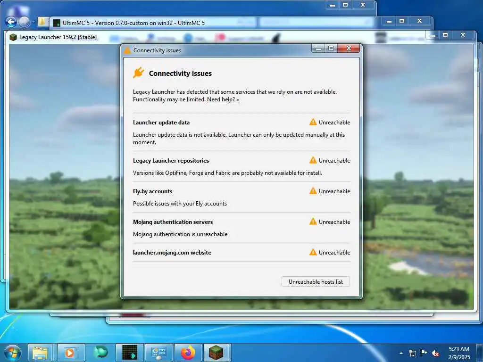The image size is (483, 362).
Task: Go back in the Explorer window
Action: [x=11, y=22]
